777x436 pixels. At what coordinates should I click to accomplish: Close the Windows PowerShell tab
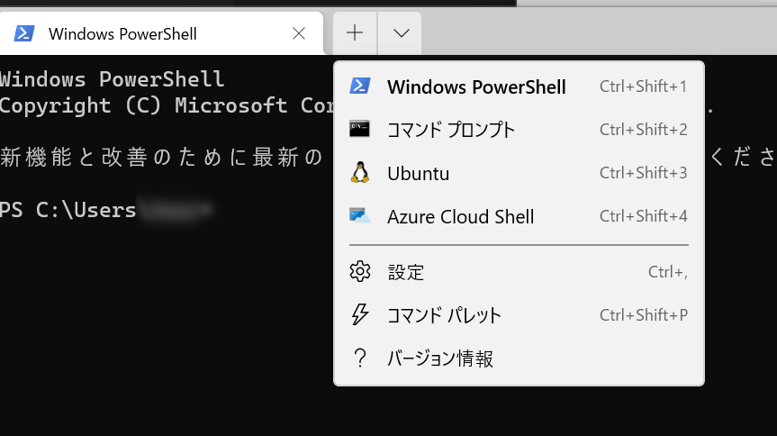click(x=299, y=33)
